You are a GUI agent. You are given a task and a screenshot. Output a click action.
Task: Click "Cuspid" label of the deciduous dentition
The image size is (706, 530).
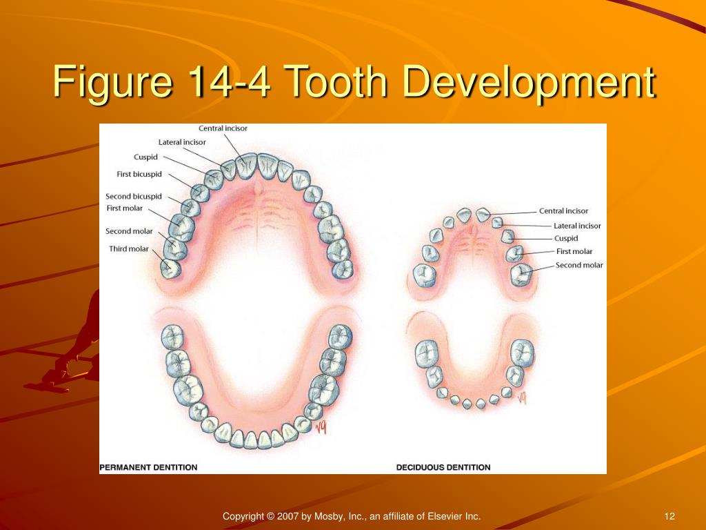click(566, 238)
